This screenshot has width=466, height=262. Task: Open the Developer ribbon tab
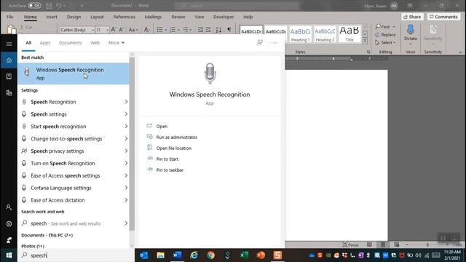tap(224, 17)
